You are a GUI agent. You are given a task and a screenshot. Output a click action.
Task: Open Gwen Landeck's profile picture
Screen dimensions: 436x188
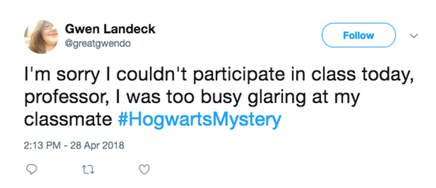[x=41, y=37]
